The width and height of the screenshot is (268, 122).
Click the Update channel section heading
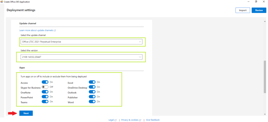[28, 23]
